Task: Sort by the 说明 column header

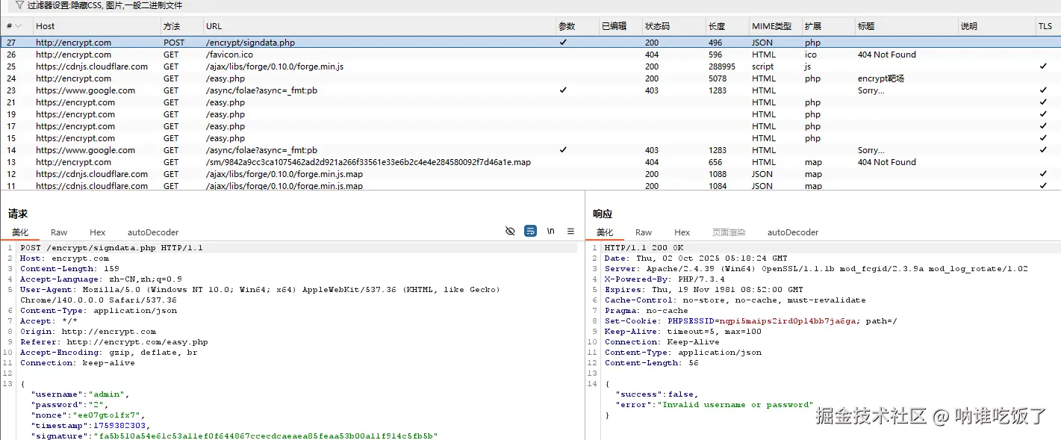Action: click(968, 26)
